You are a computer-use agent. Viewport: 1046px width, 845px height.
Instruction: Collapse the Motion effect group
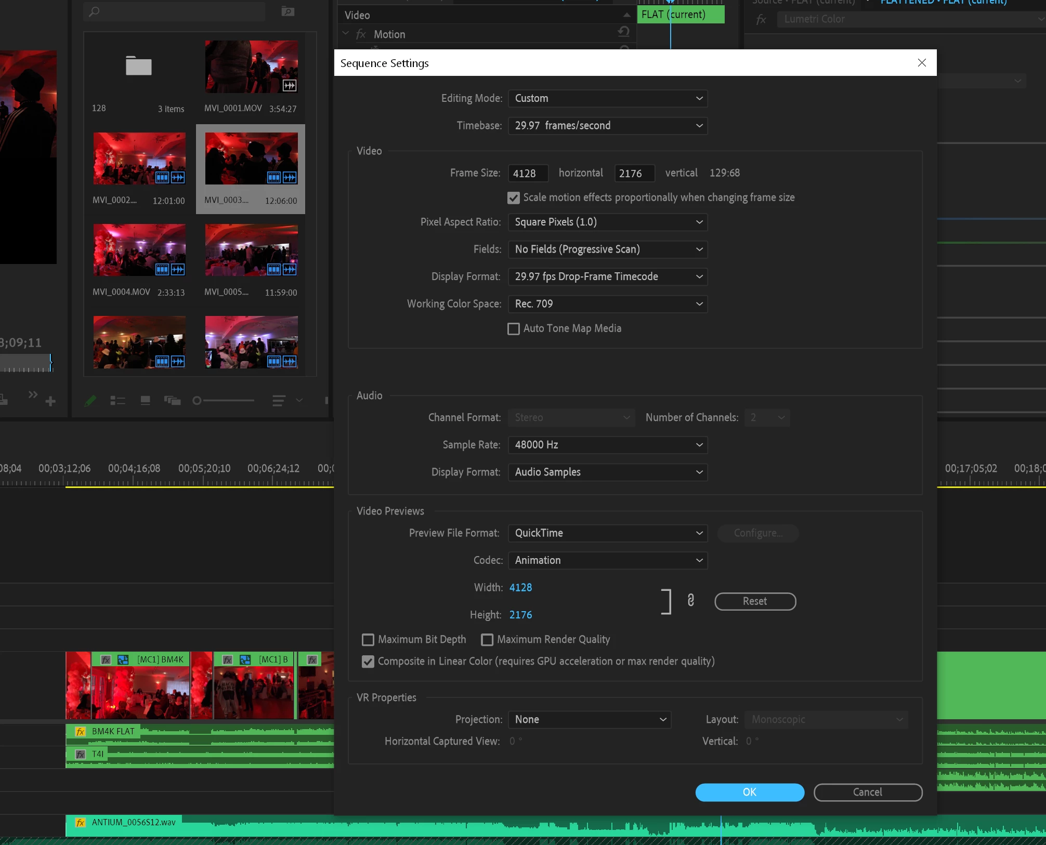point(346,34)
